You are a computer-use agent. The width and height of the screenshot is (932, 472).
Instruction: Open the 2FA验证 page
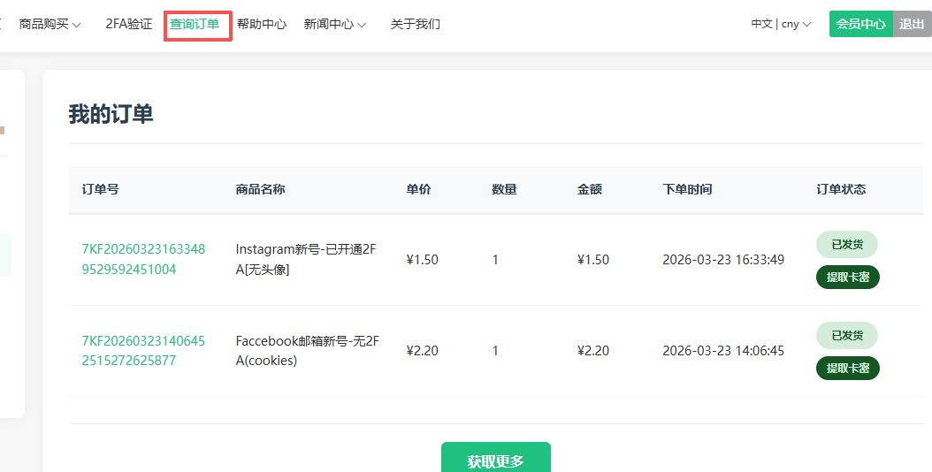[128, 24]
